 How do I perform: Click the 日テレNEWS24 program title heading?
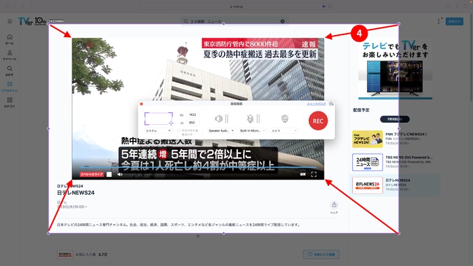76,193
